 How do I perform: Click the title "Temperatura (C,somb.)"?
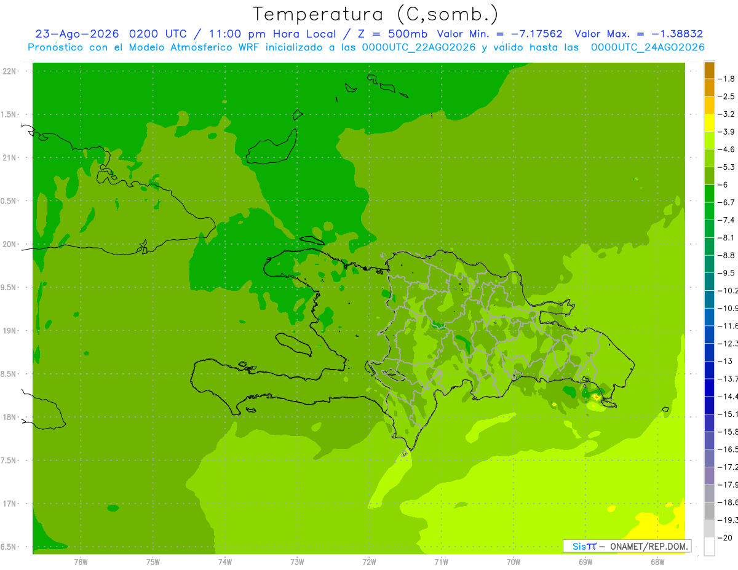375,14
